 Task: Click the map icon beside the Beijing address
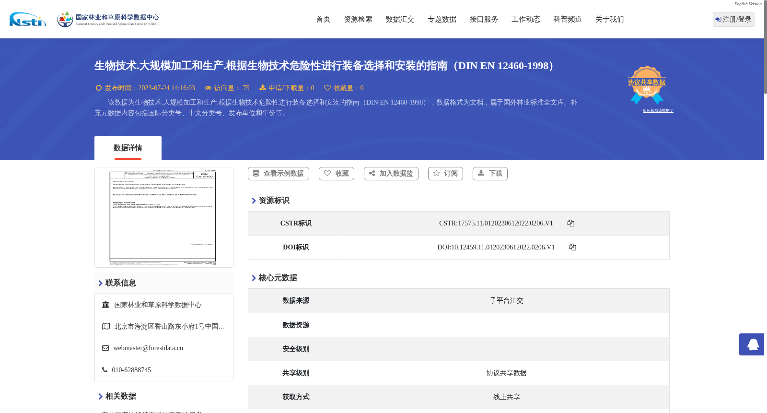click(x=106, y=326)
